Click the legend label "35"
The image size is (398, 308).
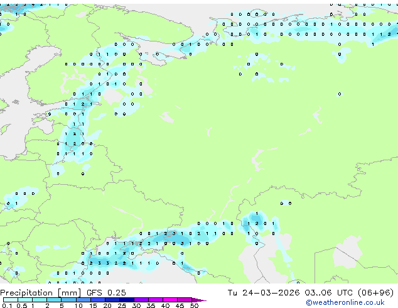coord(151,305)
